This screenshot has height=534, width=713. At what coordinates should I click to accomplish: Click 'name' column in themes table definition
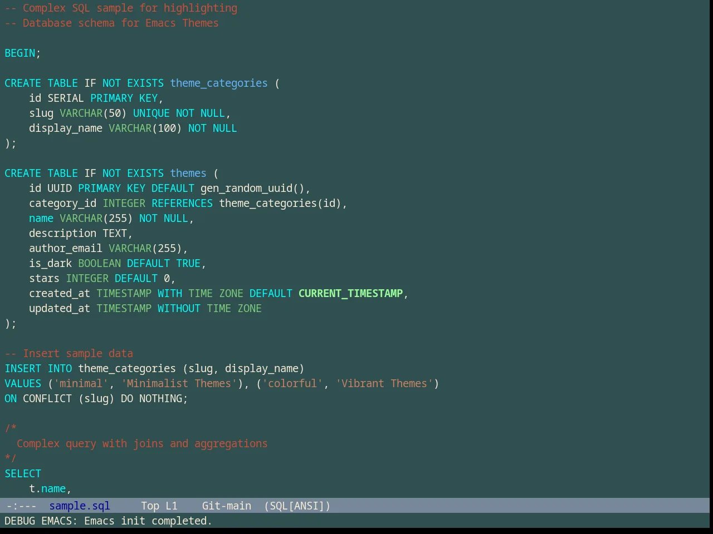[41, 218]
